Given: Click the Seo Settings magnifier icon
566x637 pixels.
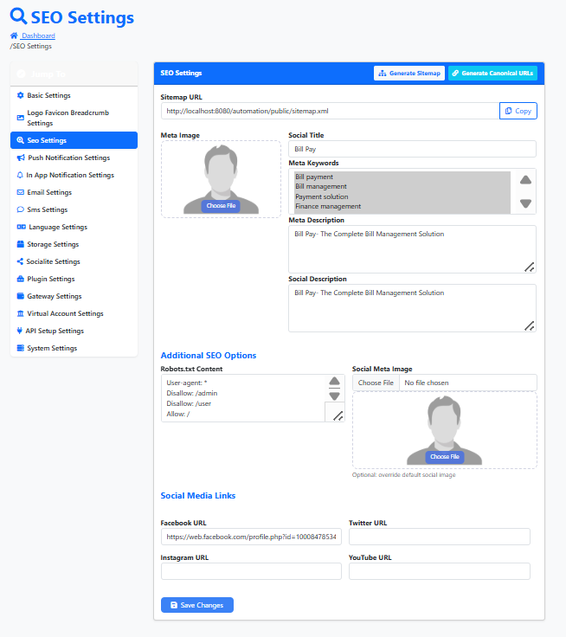Looking at the screenshot, I should 20,140.
